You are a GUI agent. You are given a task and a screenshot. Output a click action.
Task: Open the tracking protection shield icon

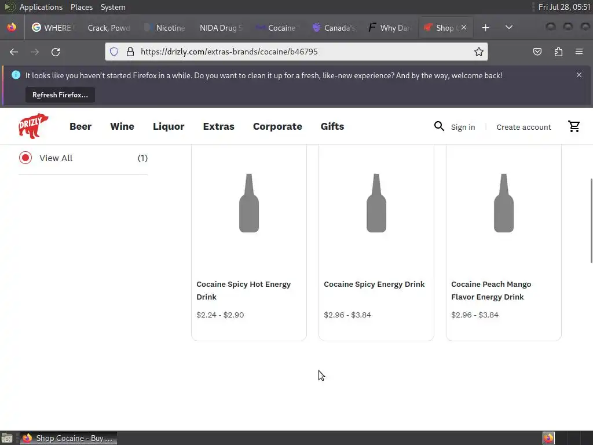[114, 52]
